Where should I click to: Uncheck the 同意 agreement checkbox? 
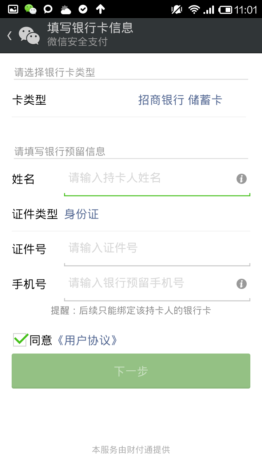pyautogui.click(x=20, y=340)
